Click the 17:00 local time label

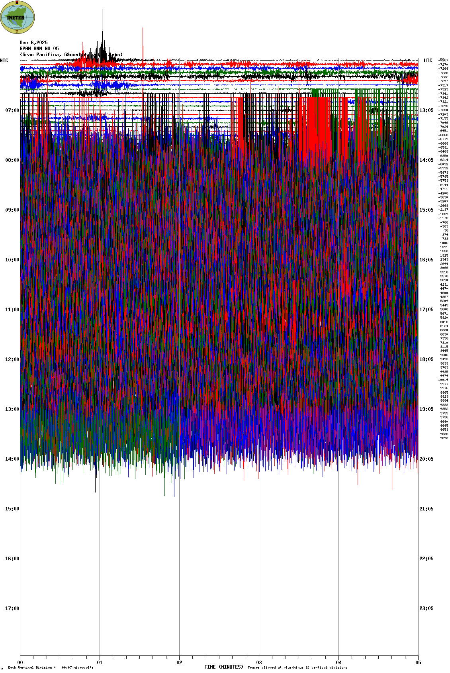12,608
